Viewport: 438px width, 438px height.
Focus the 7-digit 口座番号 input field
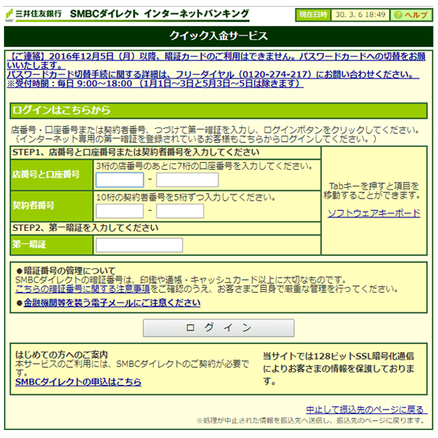tap(187, 180)
